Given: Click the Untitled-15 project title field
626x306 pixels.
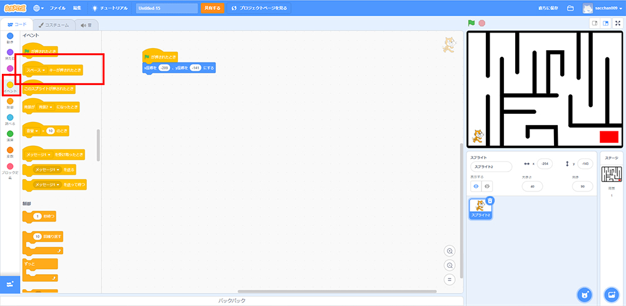Looking at the screenshot, I should click(x=166, y=8).
